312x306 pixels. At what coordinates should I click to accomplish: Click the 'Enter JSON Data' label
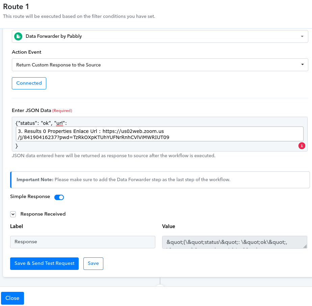tap(32, 111)
